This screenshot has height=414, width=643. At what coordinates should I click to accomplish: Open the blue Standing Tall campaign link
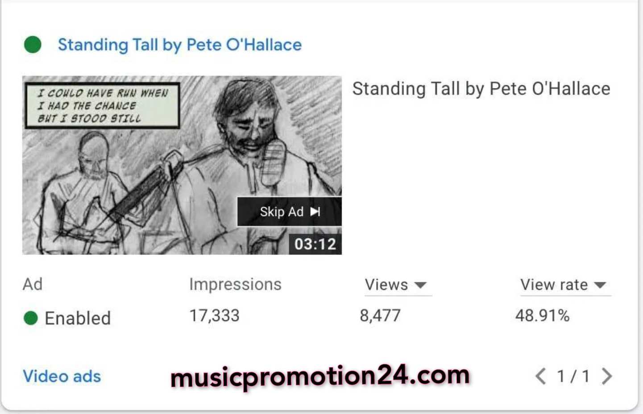180,45
